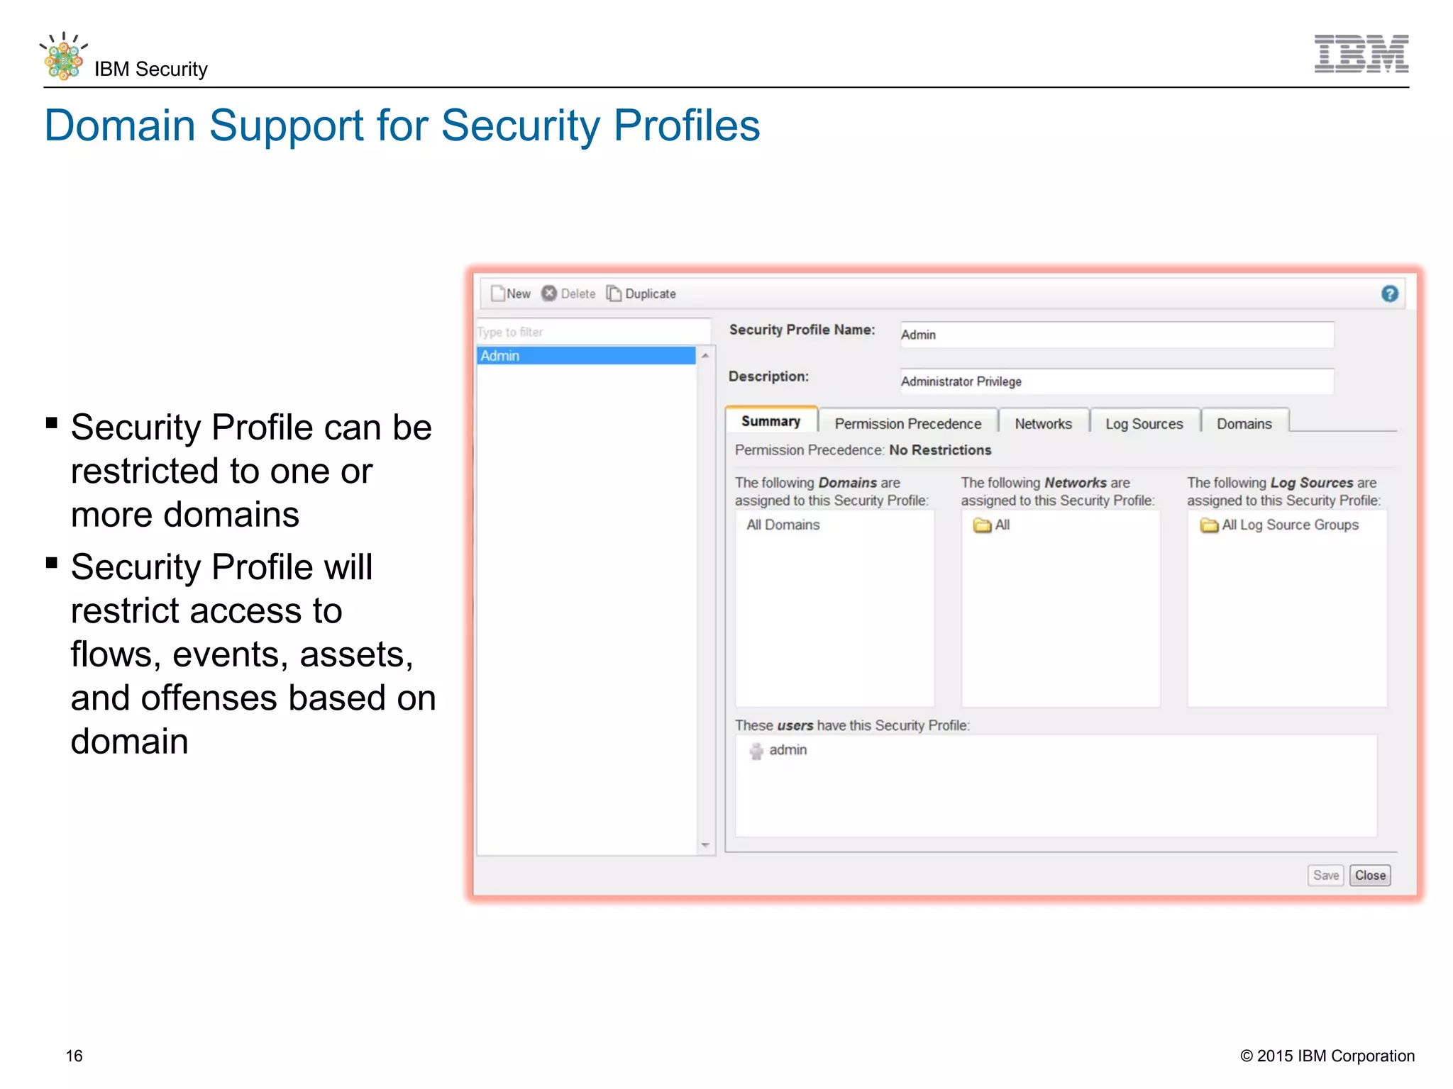Click the Type to filter field
Image resolution: width=1453 pixels, height=1089 pixels.
coord(593,332)
